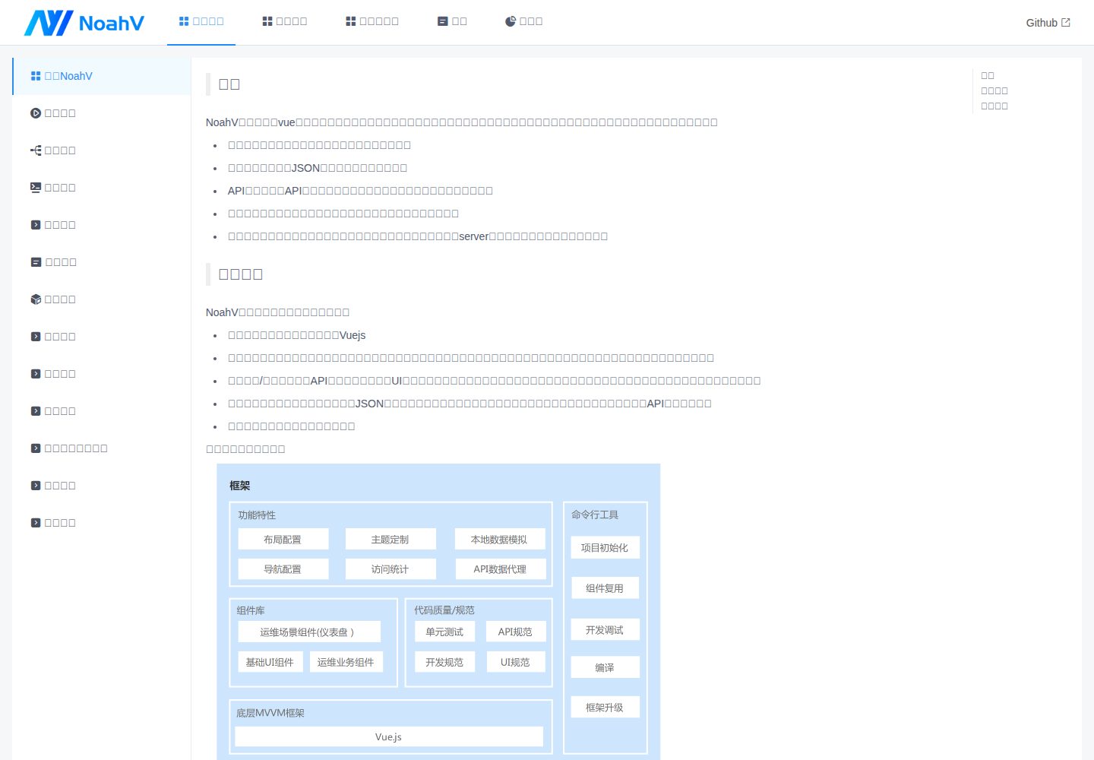Open the active underlined top navigation tab
Viewport: 1094px width, 760px height.
(x=201, y=21)
